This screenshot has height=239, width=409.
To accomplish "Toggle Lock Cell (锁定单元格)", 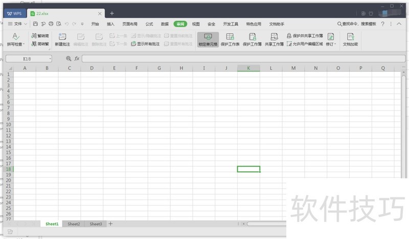I will click(208, 39).
